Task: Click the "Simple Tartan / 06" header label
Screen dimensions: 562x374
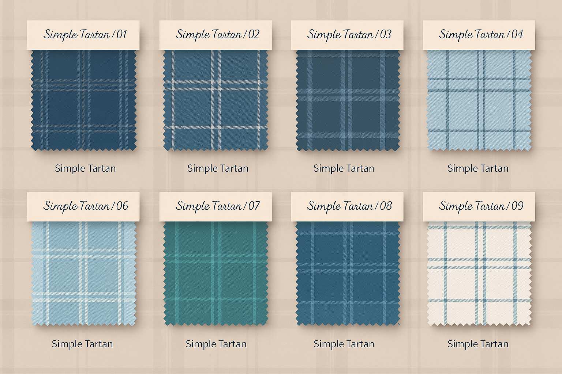Action: [x=83, y=206]
